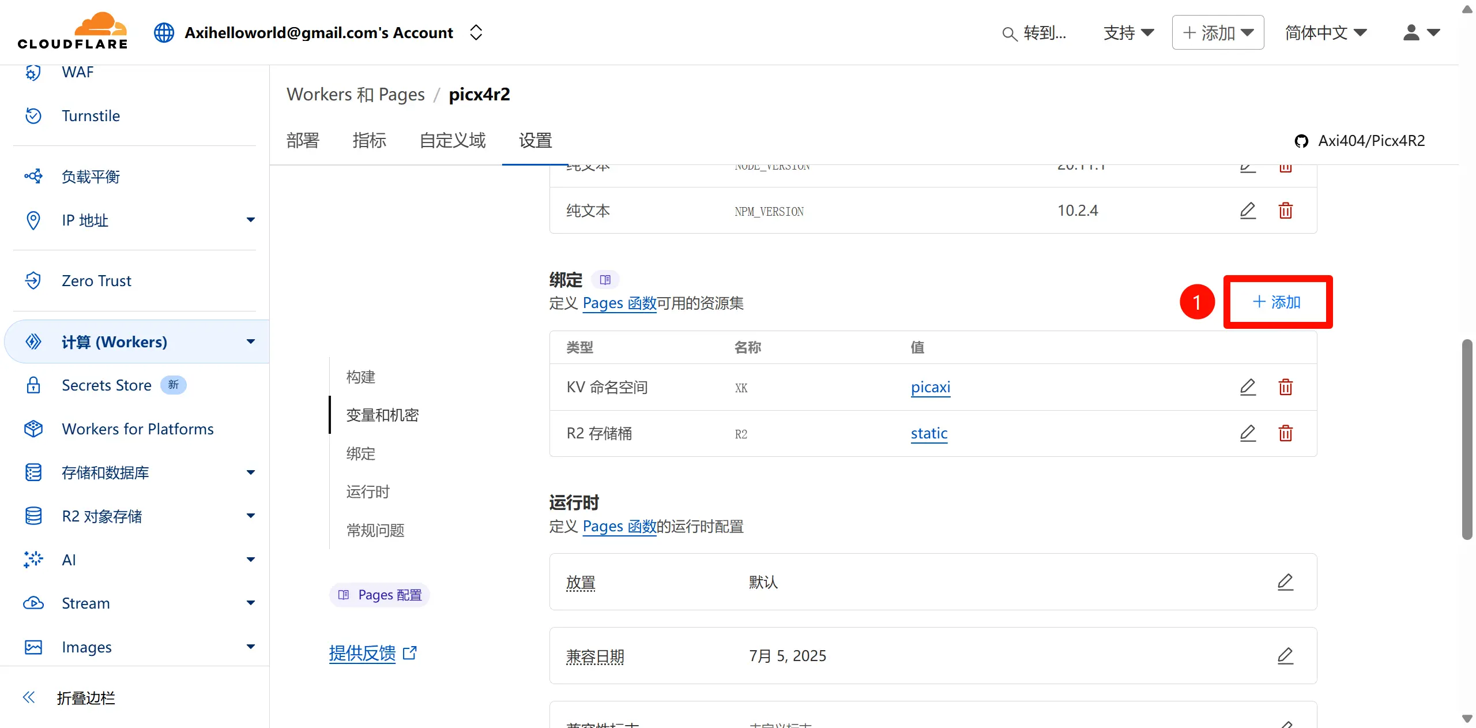The height and width of the screenshot is (728, 1476).
Task: Click the Images picture icon
Action: [x=33, y=647]
